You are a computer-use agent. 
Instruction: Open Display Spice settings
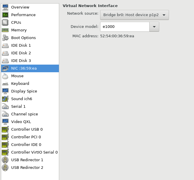30,91
